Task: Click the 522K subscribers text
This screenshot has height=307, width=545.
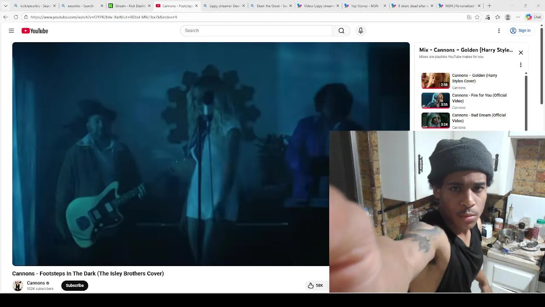Action: (x=40, y=289)
